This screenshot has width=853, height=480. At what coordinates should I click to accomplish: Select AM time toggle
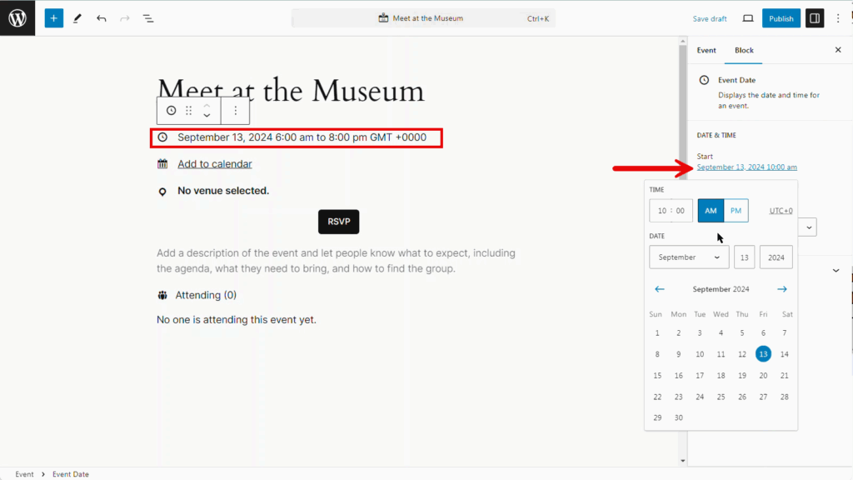pos(711,211)
